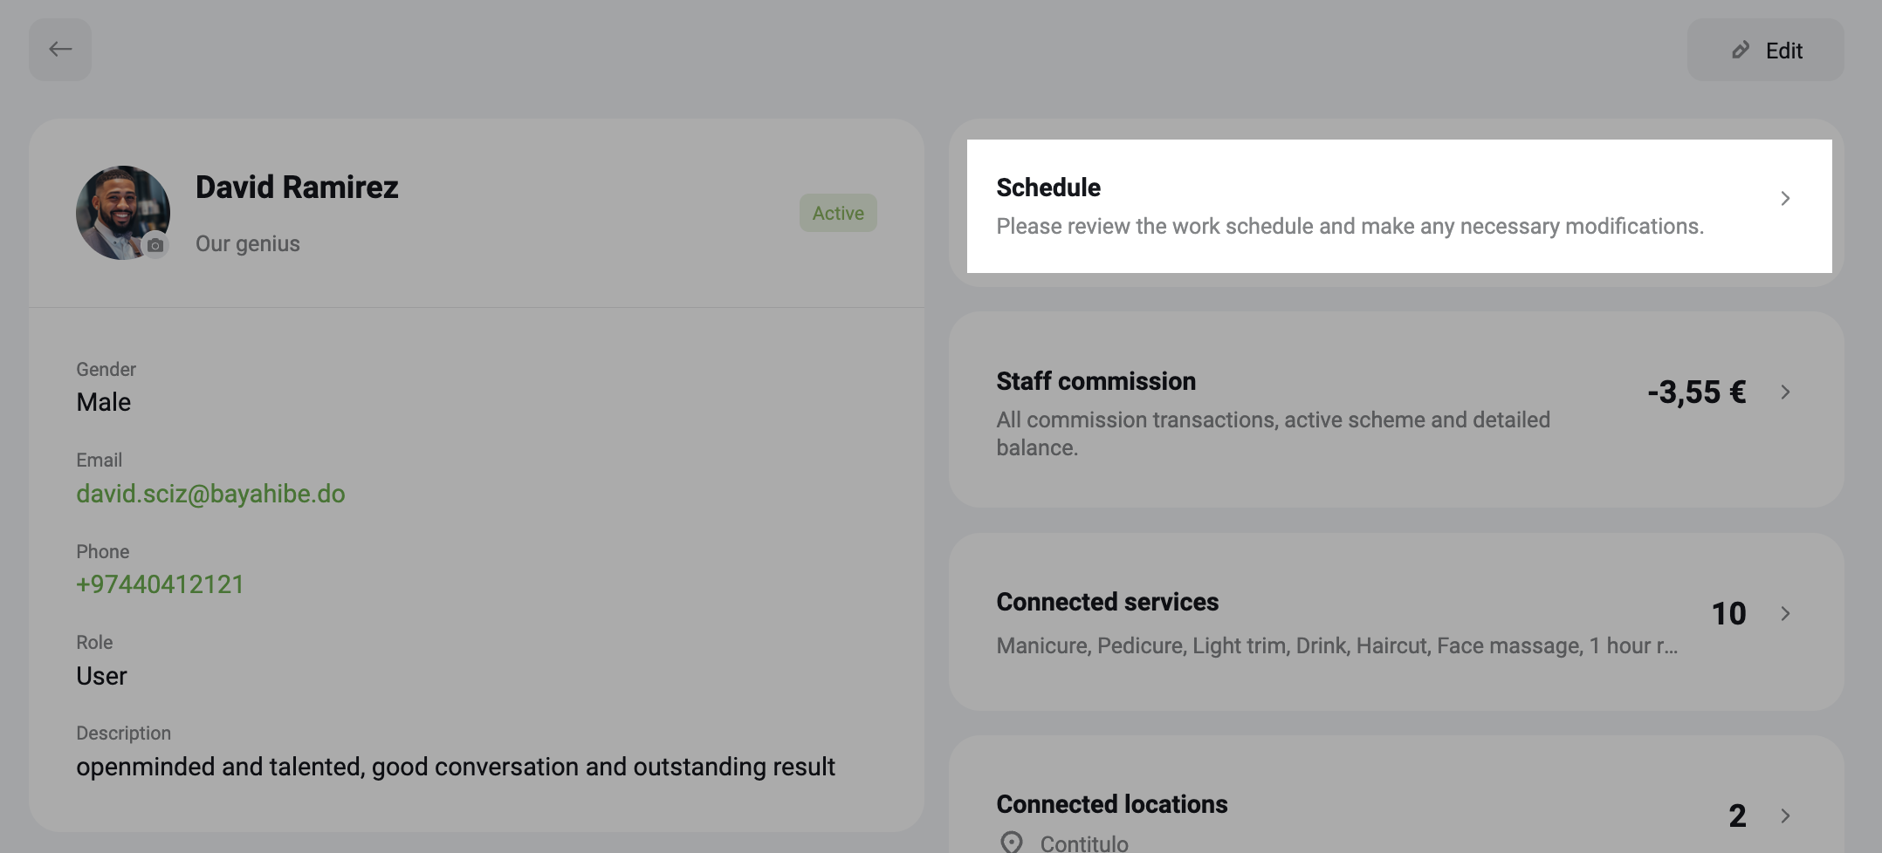Click the camera icon on profile photo

(155, 246)
